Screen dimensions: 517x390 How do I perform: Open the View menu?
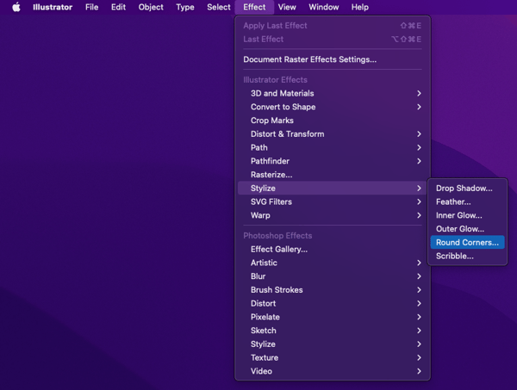[287, 7]
